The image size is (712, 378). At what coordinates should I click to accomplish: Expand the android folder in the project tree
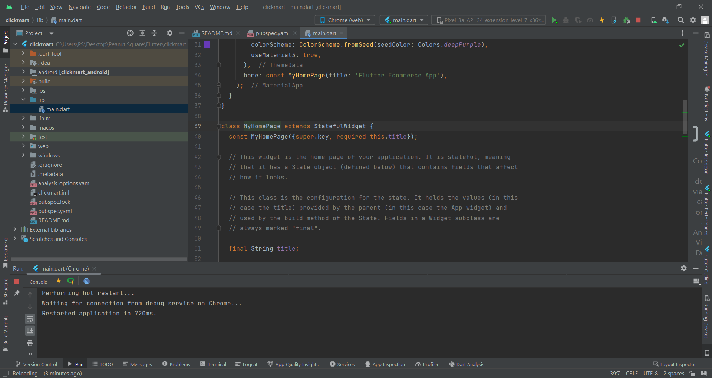coord(23,72)
